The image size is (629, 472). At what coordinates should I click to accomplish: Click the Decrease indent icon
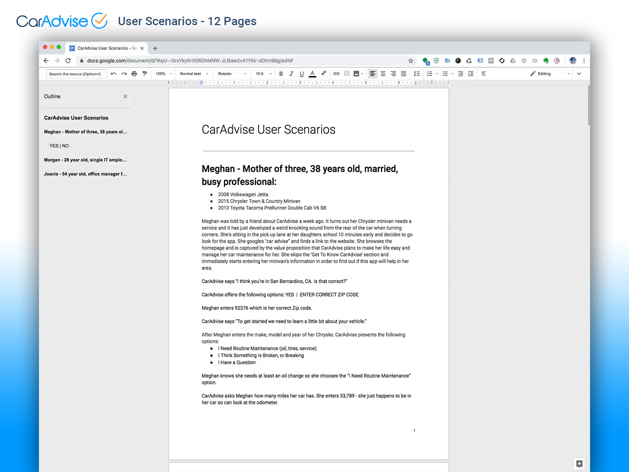[460, 74]
